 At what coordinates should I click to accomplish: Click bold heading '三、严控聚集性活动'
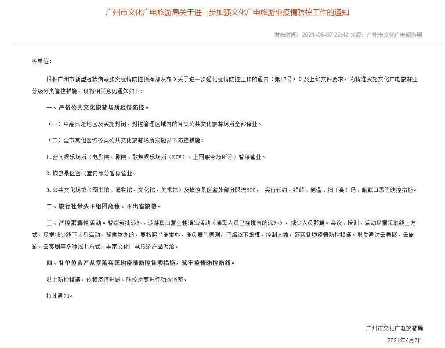[76, 223]
